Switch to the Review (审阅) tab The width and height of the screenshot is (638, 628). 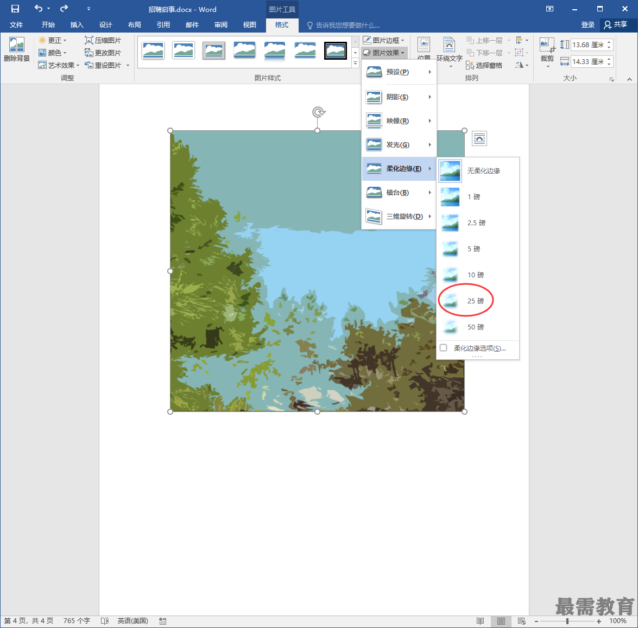pos(221,25)
